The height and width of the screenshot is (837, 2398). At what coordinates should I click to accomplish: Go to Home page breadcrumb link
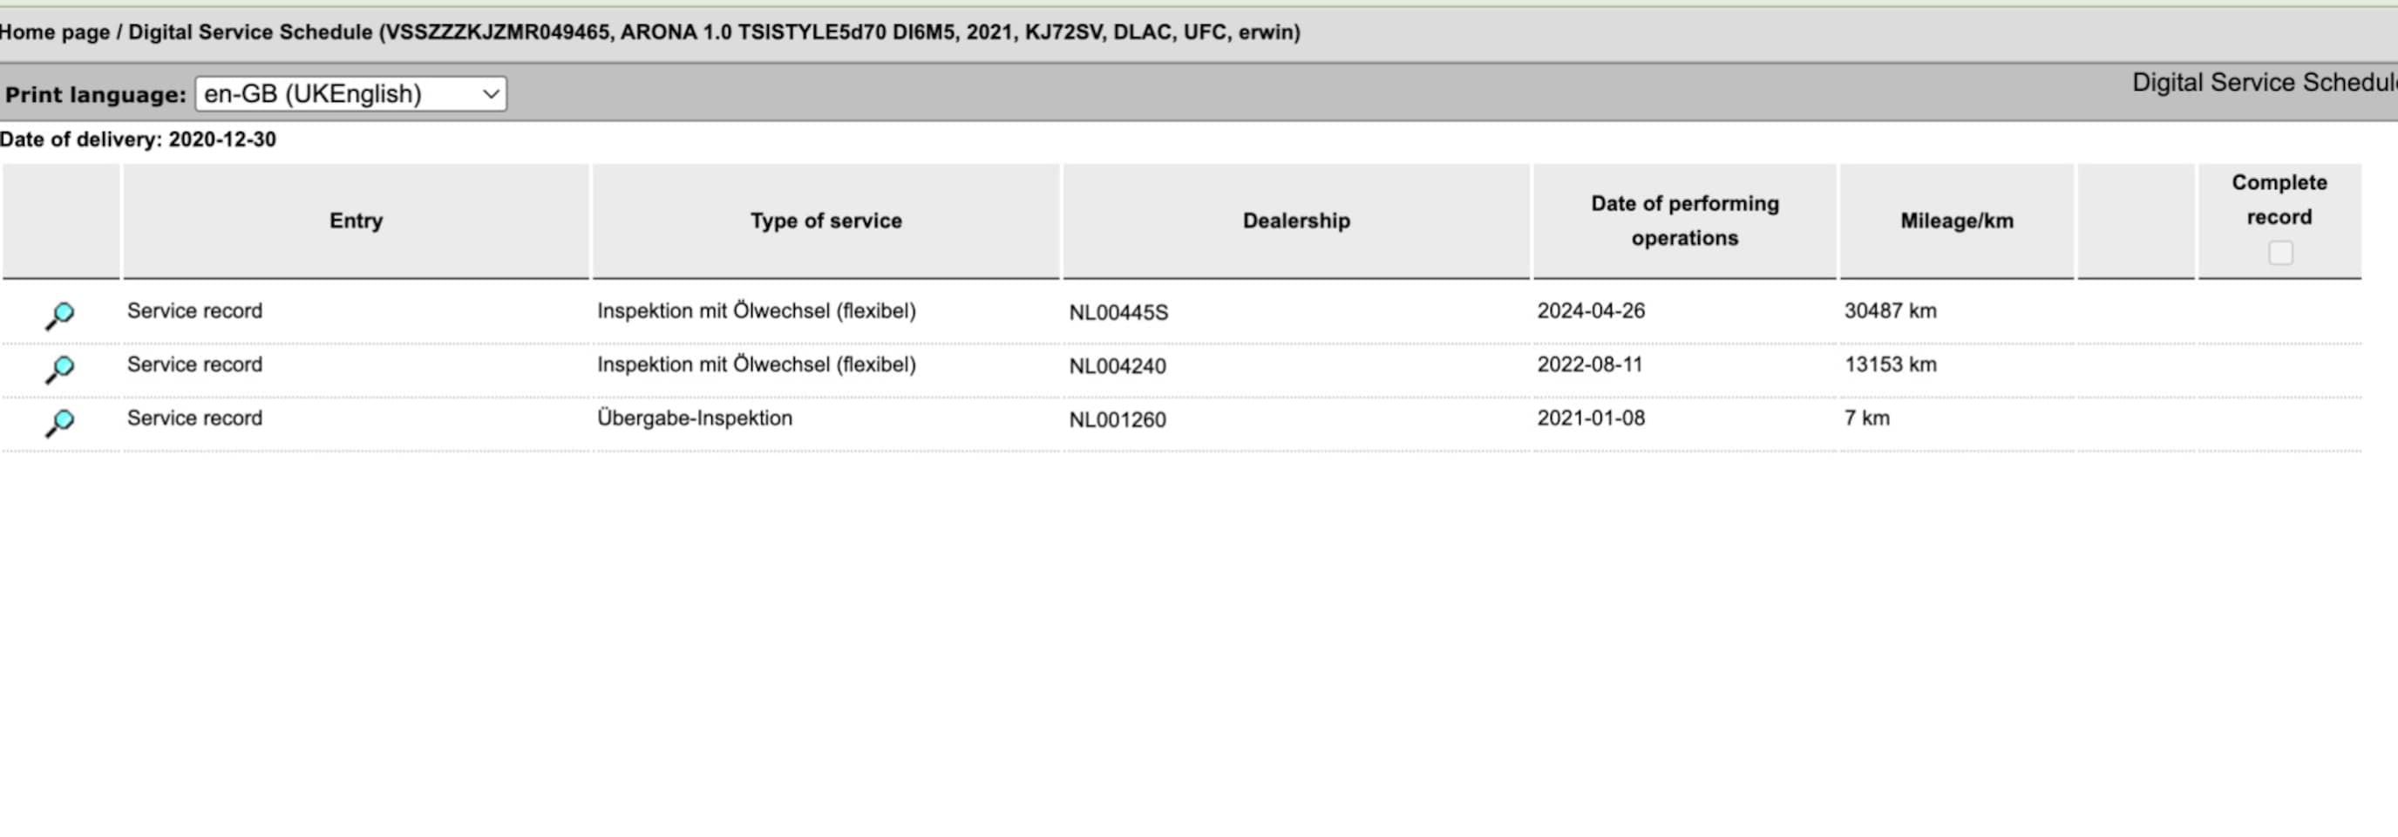pos(55,32)
